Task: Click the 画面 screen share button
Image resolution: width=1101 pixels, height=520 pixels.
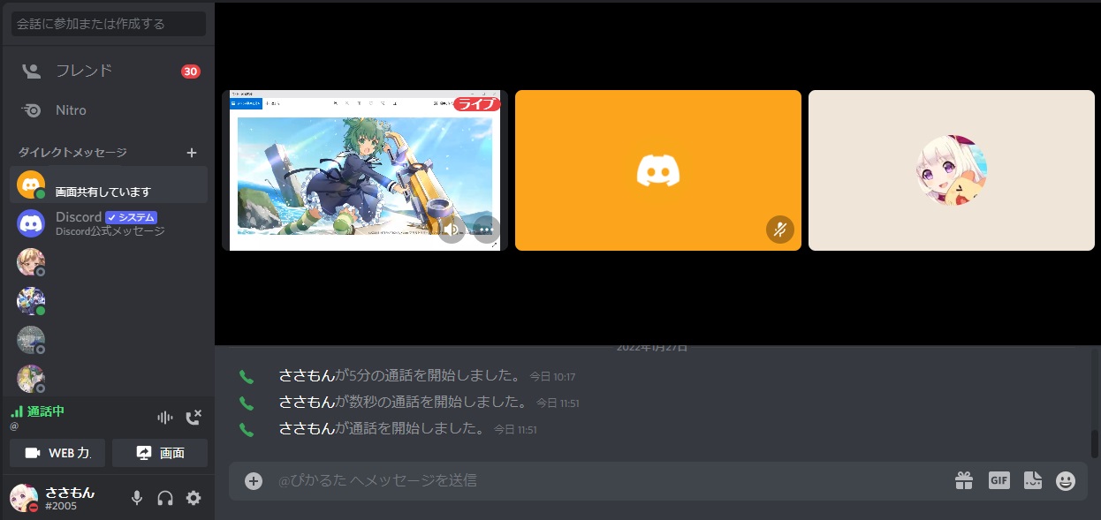Action: (x=160, y=453)
